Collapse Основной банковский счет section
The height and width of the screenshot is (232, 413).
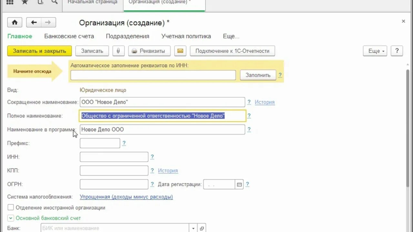point(11,218)
